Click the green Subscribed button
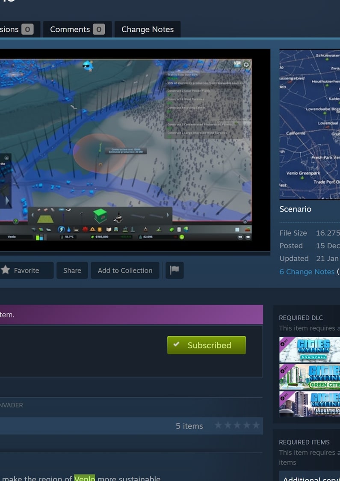This screenshot has height=481, width=340. point(206,345)
